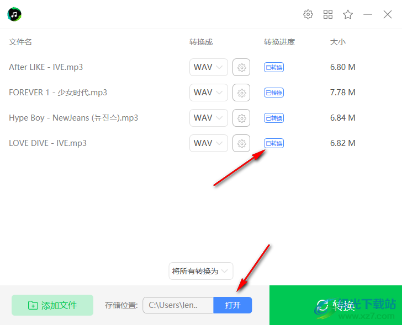Open settings gear for Hype Boy row
Screen dimensions: 402x325
pyautogui.click(x=241, y=118)
